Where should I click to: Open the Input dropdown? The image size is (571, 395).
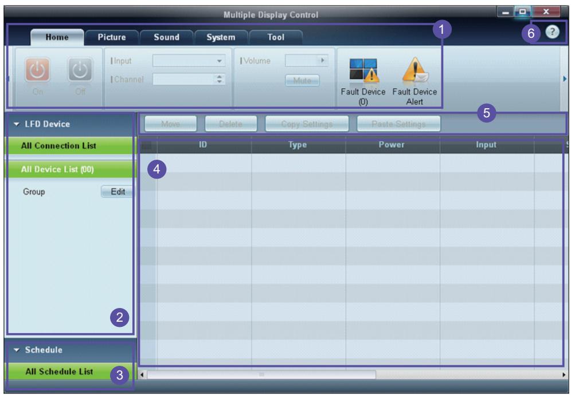point(189,61)
